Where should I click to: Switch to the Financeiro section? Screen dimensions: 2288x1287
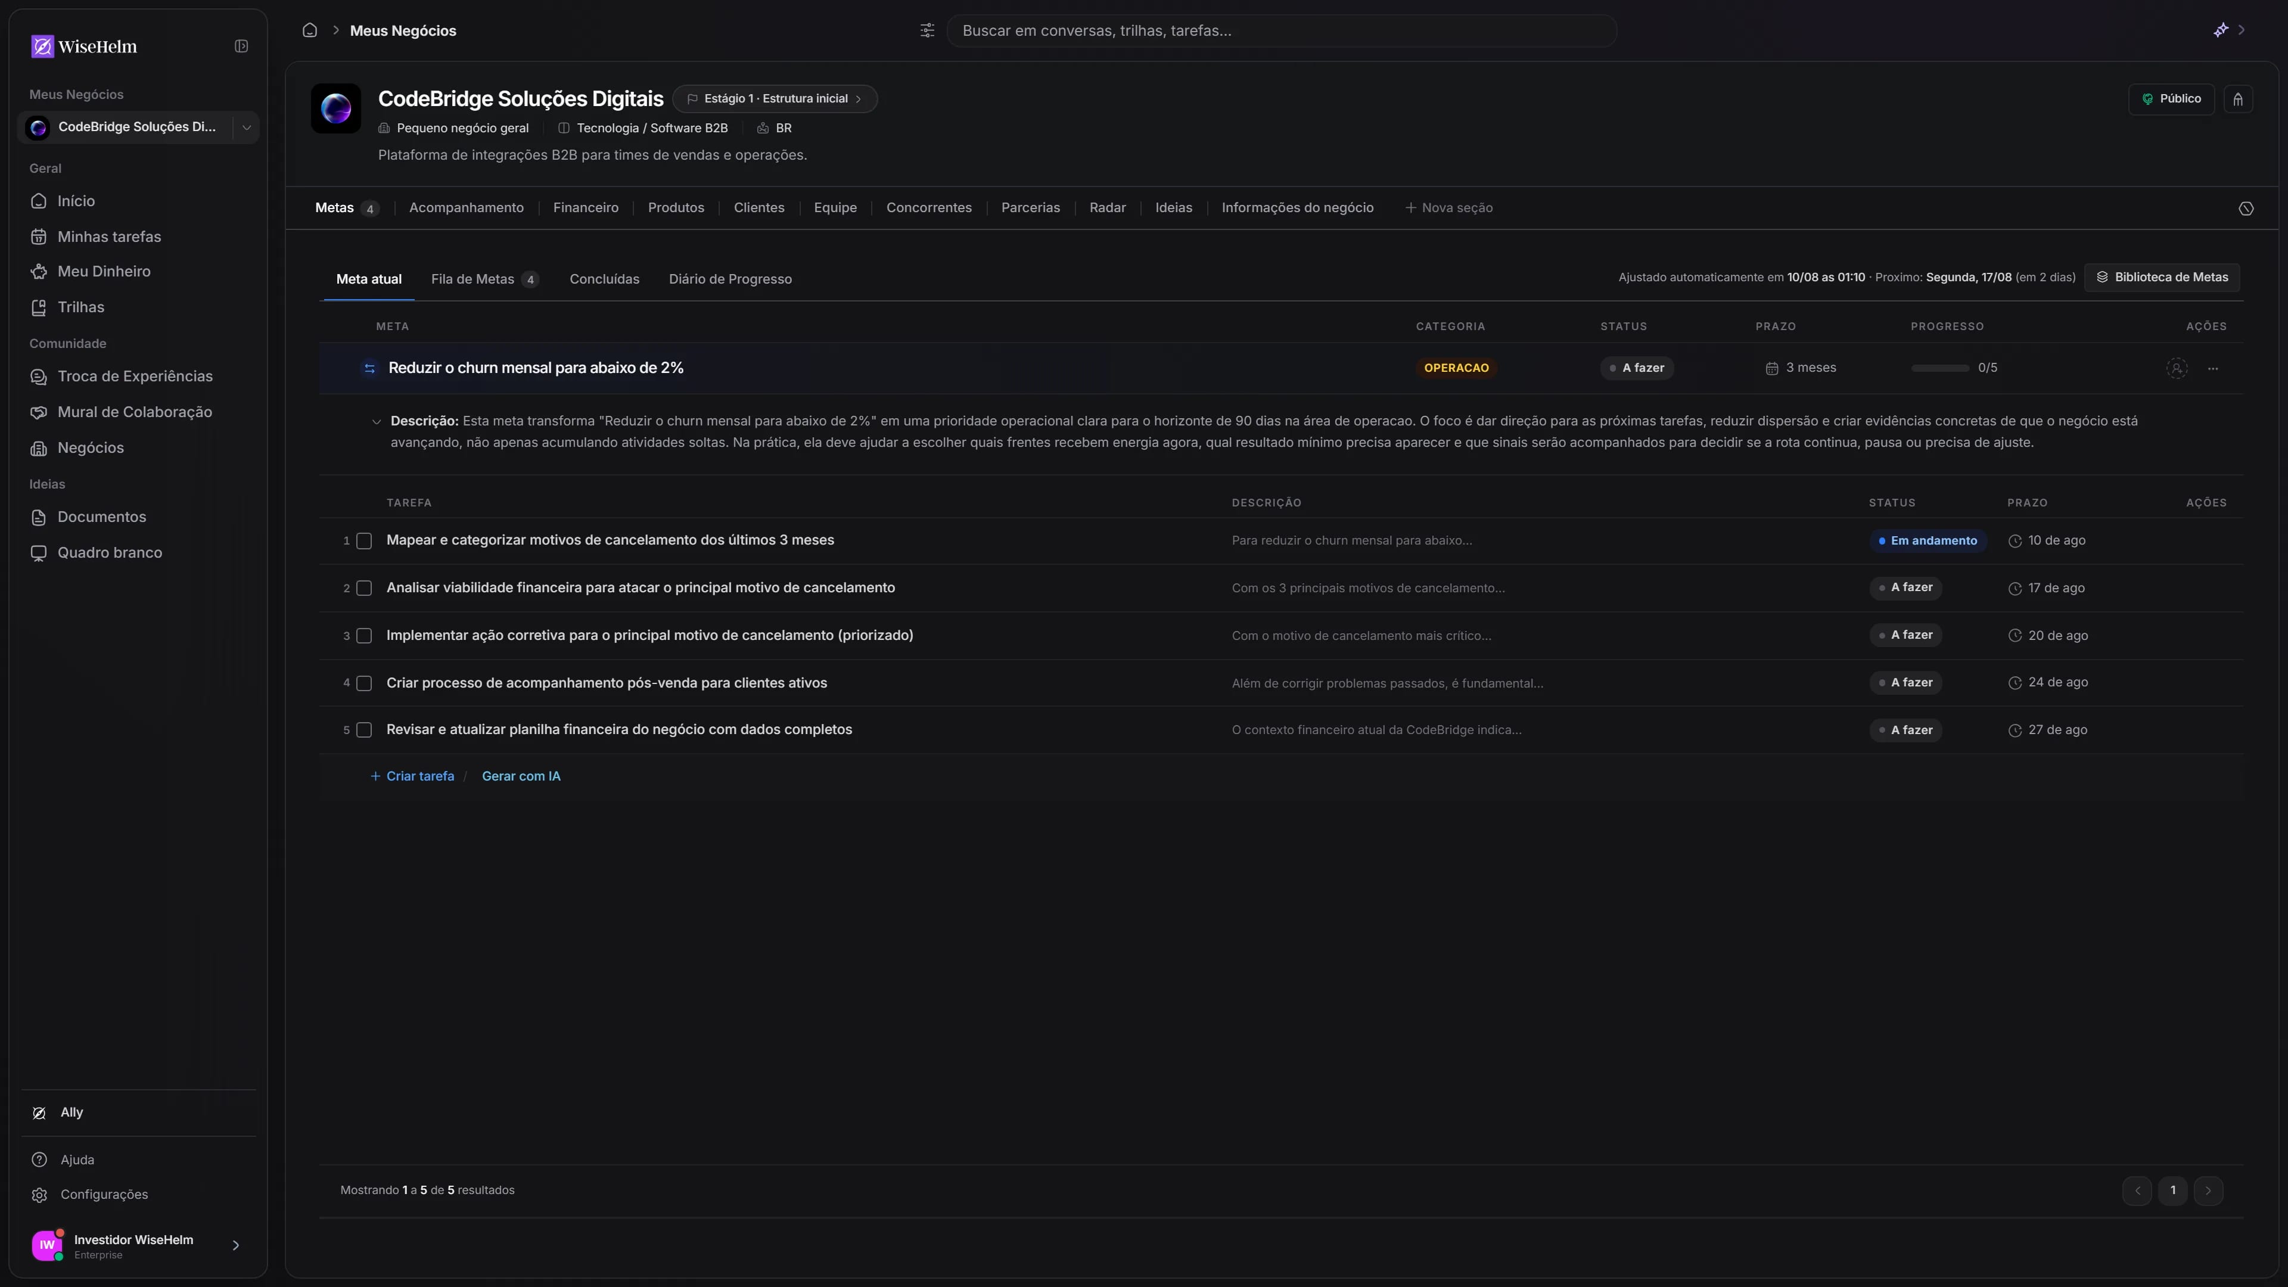click(x=585, y=208)
